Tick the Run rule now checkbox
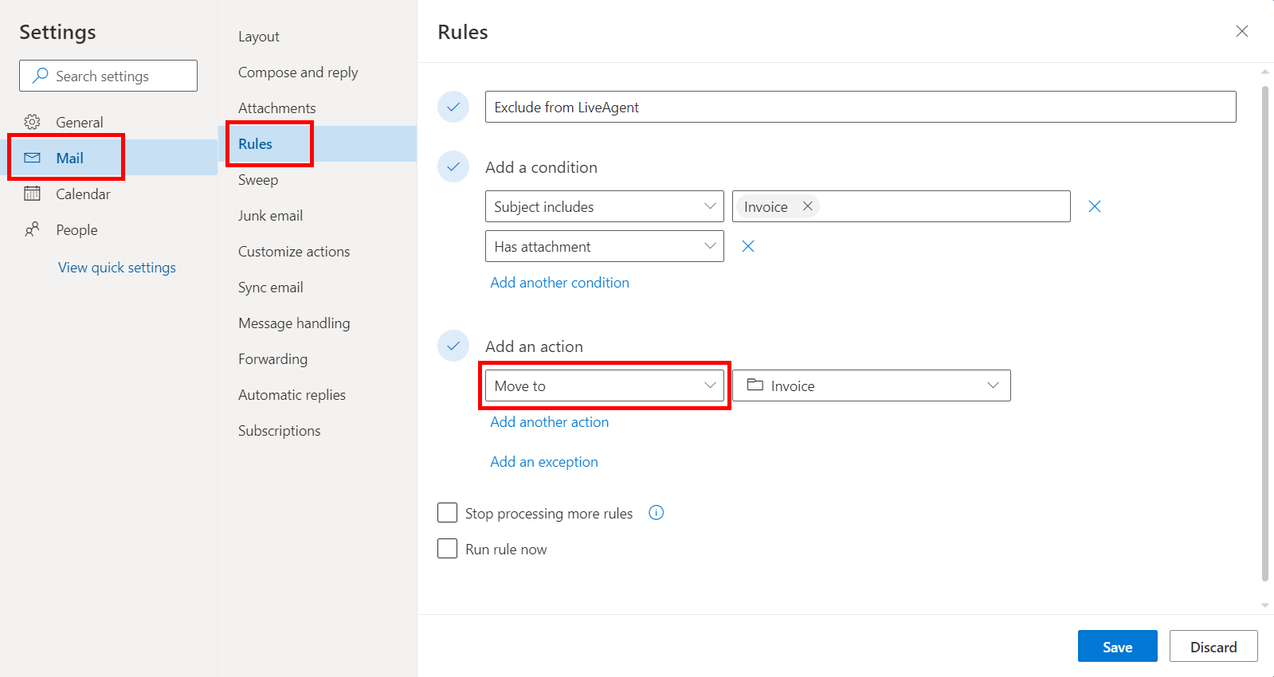This screenshot has width=1274, height=677. (x=447, y=548)
